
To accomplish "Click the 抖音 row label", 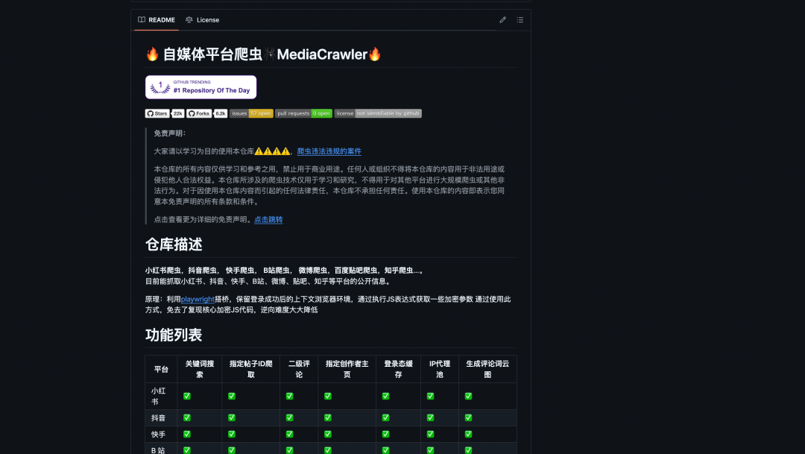I will click(x=158, y=418).
